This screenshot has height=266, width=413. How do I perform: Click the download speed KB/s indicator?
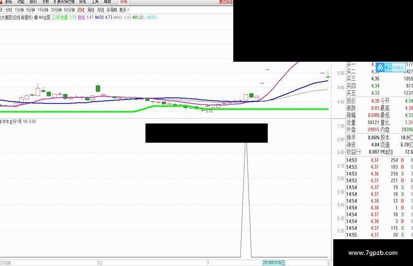394,68
